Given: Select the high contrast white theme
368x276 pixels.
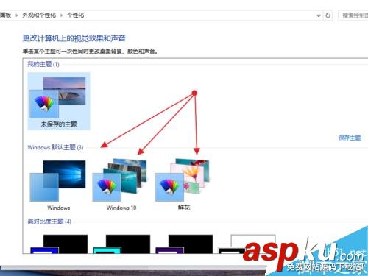Looking at the screenshot, I should coord(247,244).
